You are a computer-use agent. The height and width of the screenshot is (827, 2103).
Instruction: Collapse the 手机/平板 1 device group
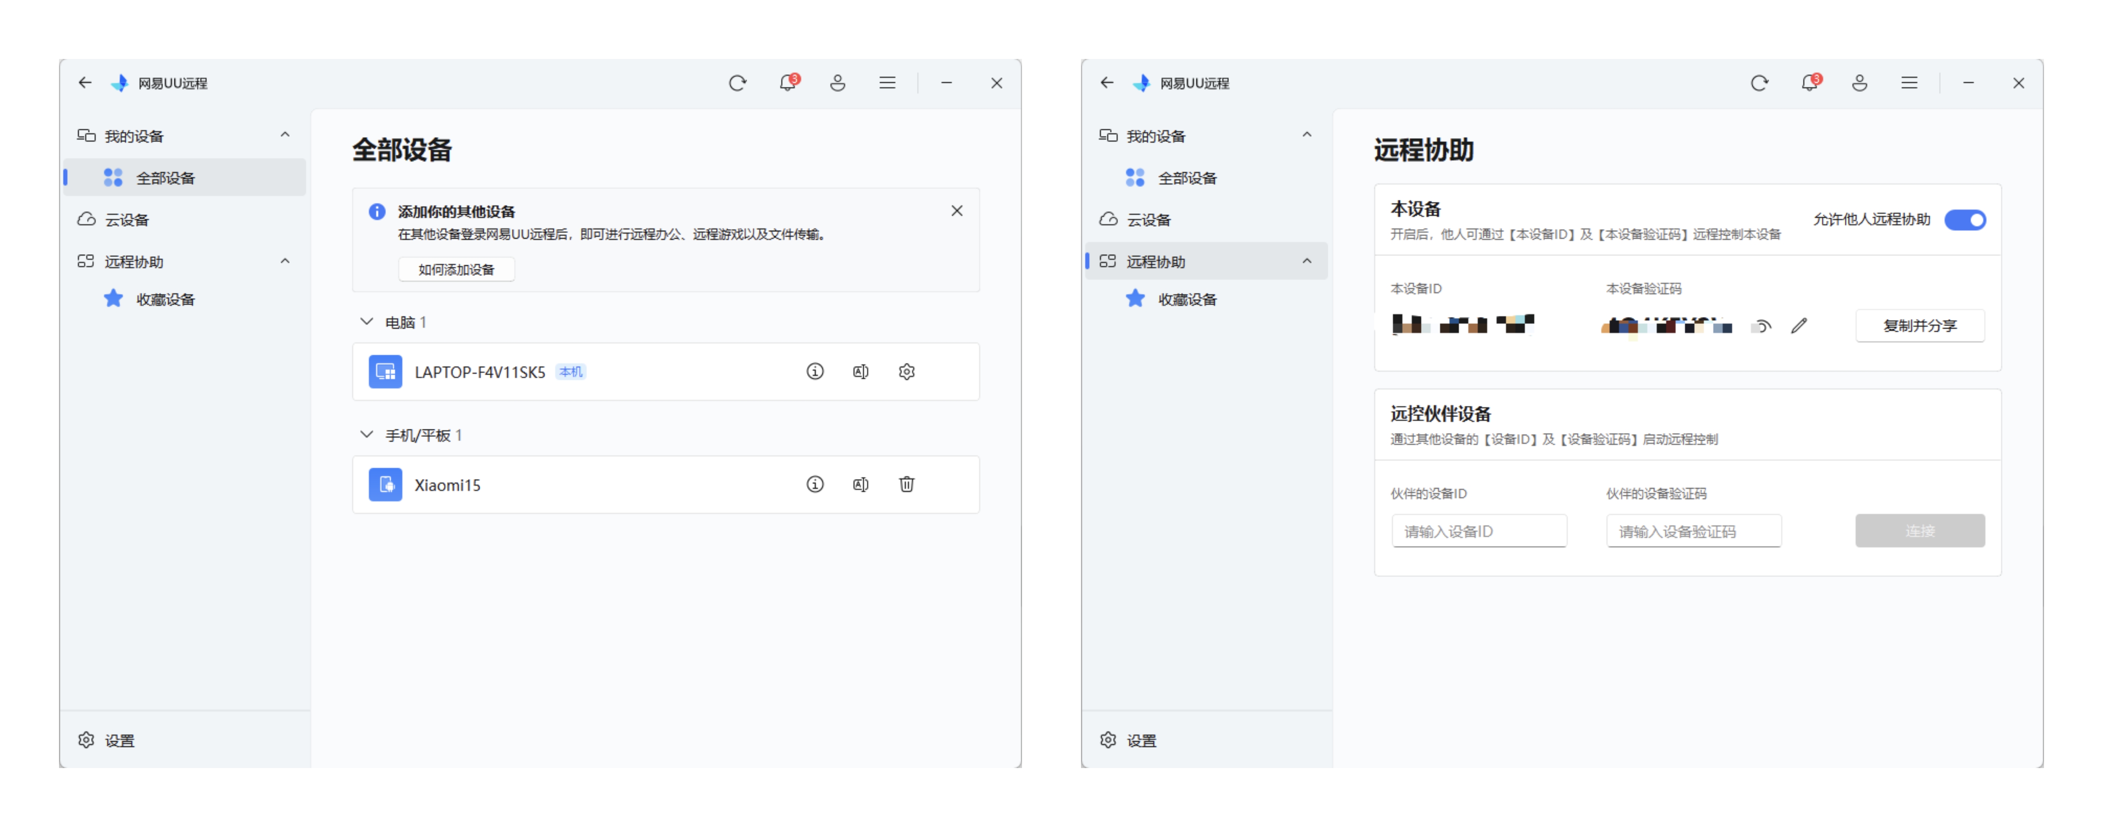tap(367, 435)
